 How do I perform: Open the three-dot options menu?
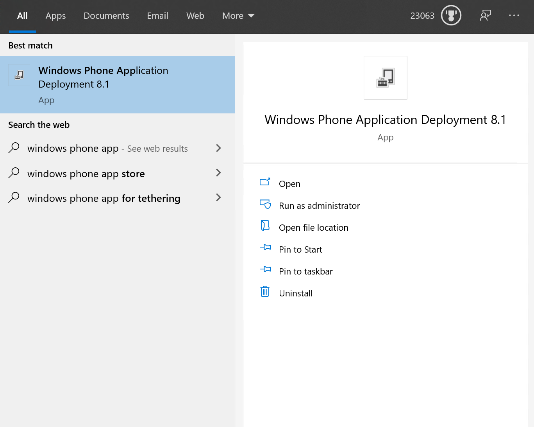click(514, 15)
